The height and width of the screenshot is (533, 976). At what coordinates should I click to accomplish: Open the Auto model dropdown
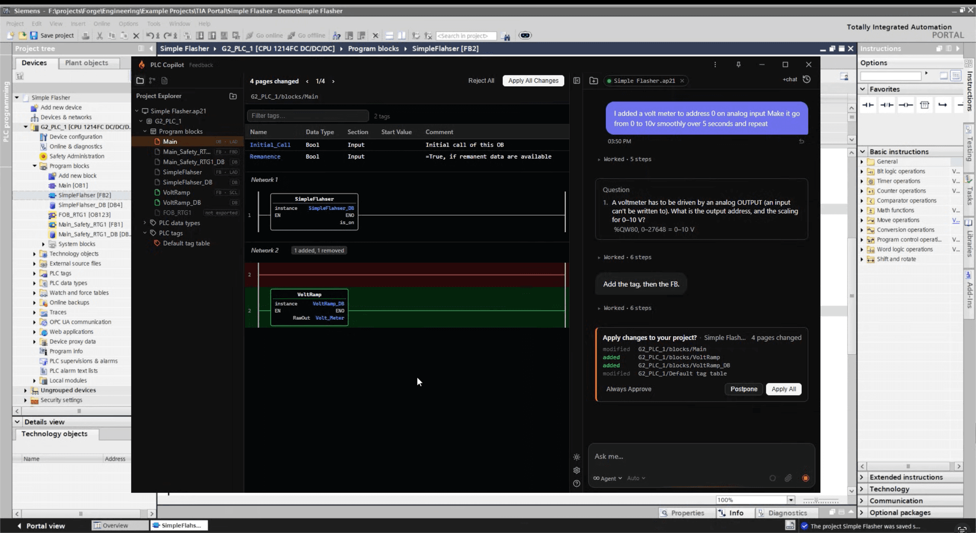coord(636,478)
